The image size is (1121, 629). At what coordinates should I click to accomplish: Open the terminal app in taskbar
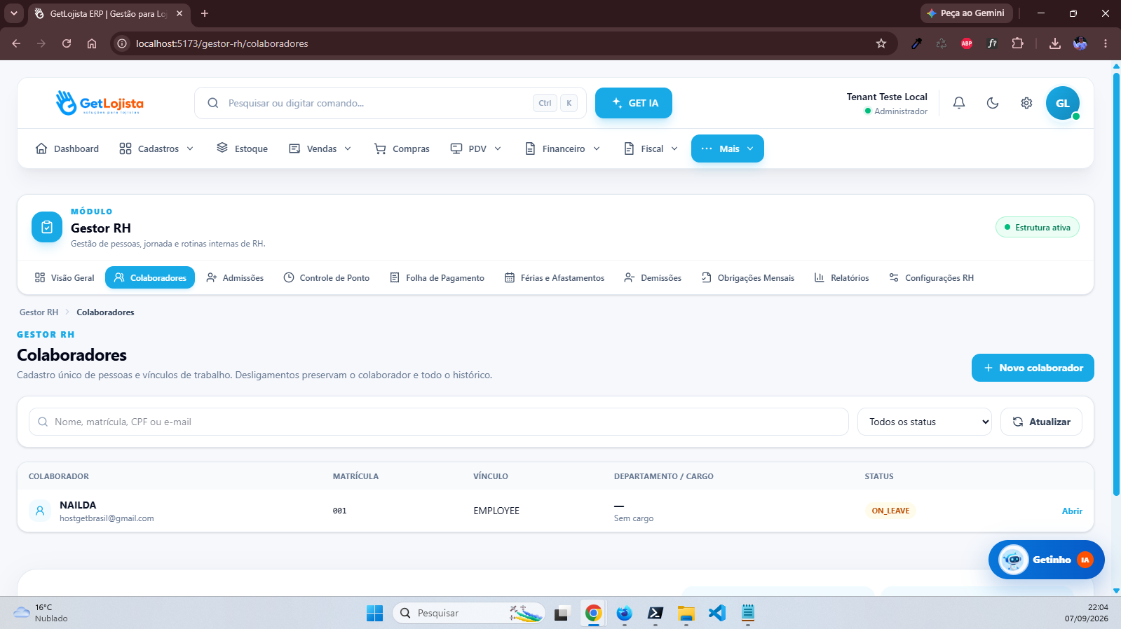coord(655,613)
